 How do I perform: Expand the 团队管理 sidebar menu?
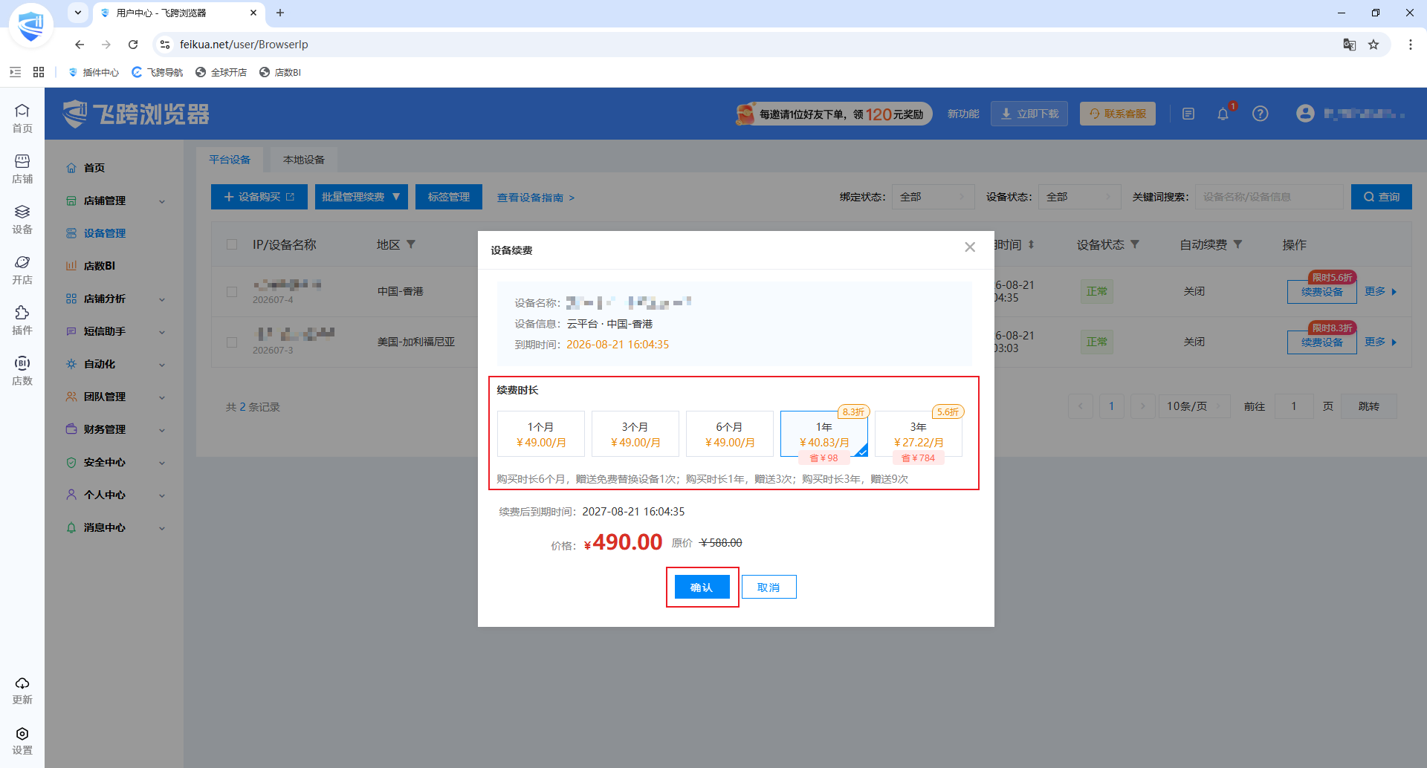pos(114,397)
